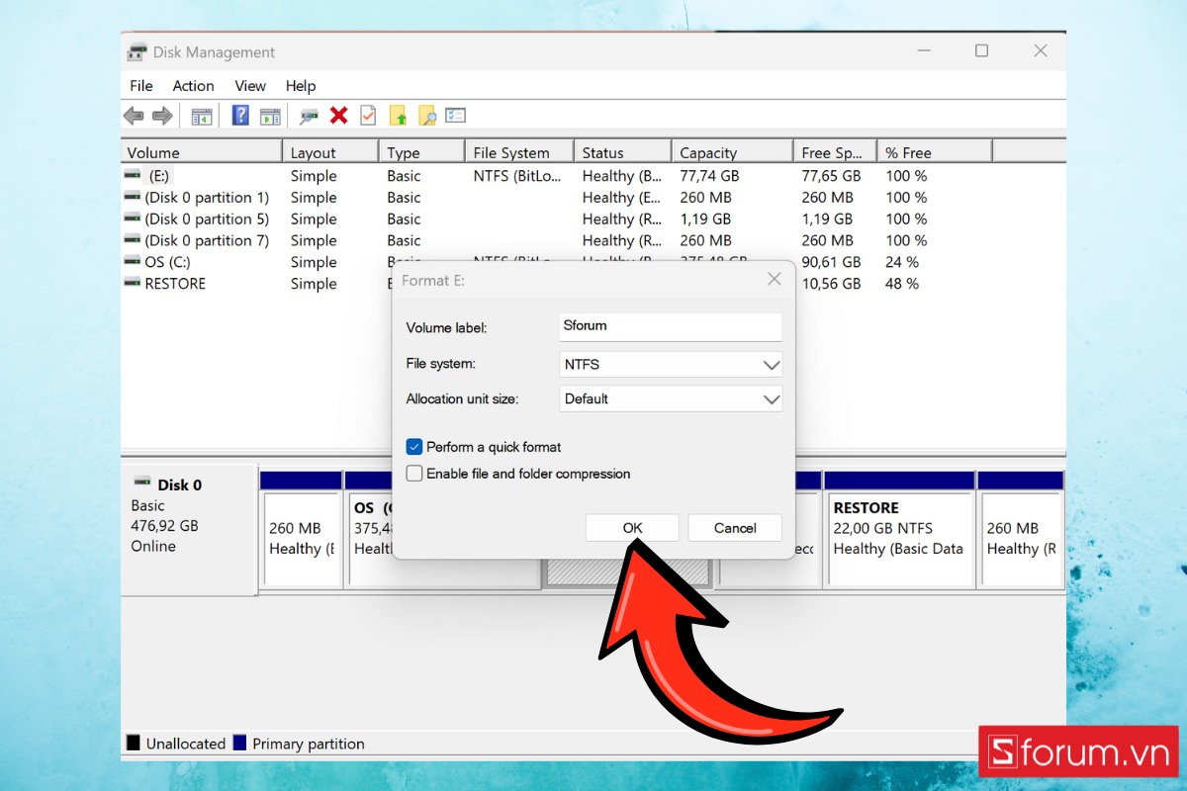1187x791 pixels.
Task: Click the Forward navigation arrow icon
Action: [160, 115]
